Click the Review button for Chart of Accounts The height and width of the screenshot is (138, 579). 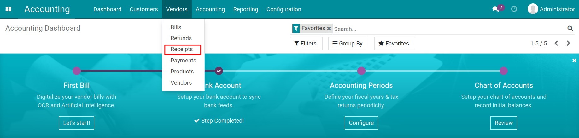pyautogui.click(x=504, y=123)
